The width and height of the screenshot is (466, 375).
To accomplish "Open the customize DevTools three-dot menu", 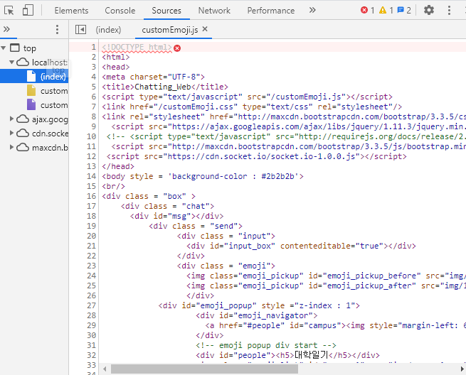I will [x=449, y=11].
